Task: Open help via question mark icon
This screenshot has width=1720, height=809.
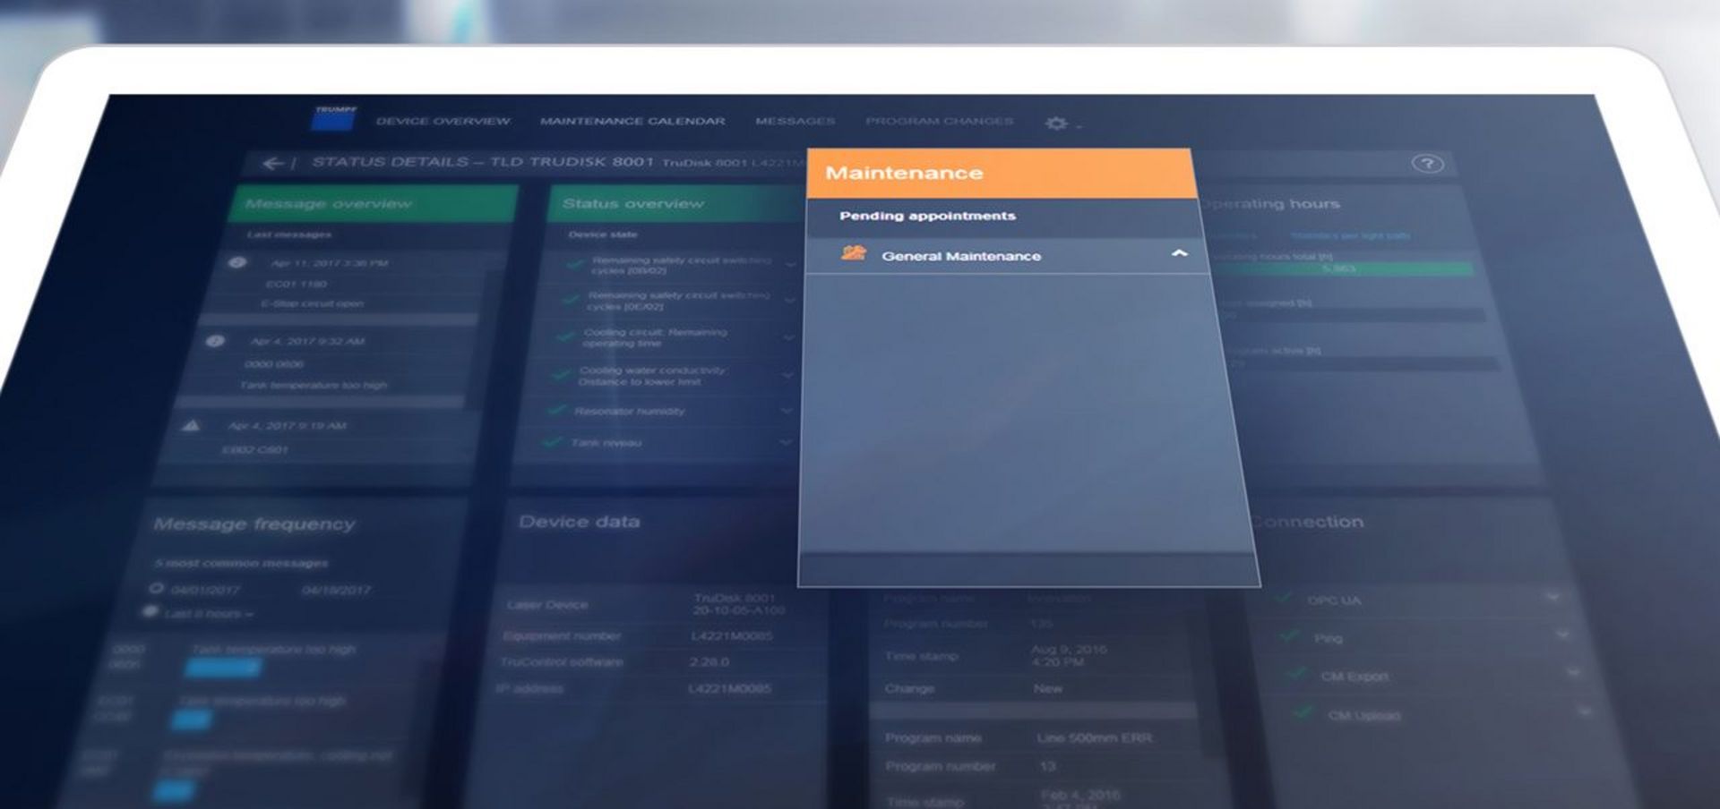Action: tap(1427, 164)
